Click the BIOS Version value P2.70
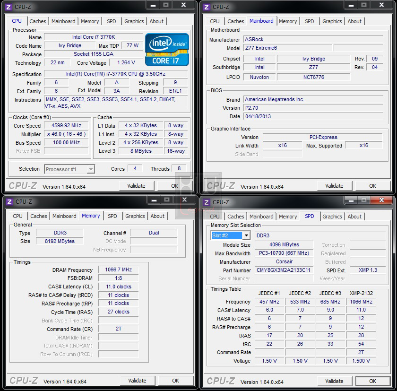Image resolution: width=397 pixels, height=391 pixels. coord(313,108)
